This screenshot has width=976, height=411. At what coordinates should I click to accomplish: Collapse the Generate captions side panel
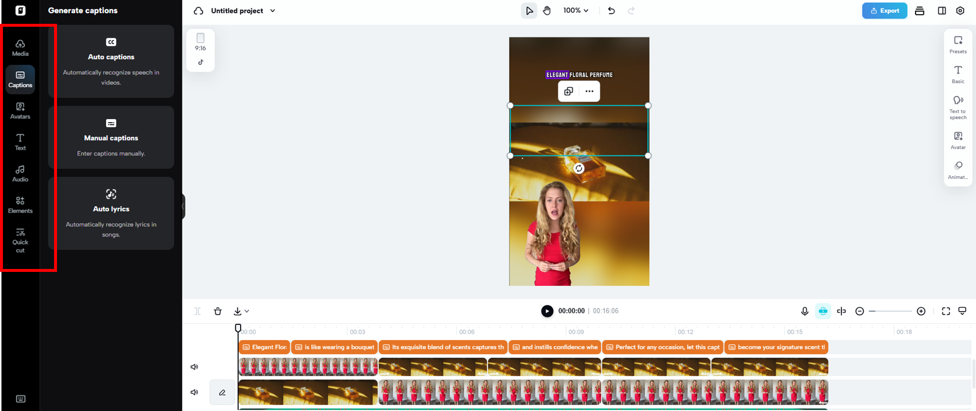click(183, 207)
